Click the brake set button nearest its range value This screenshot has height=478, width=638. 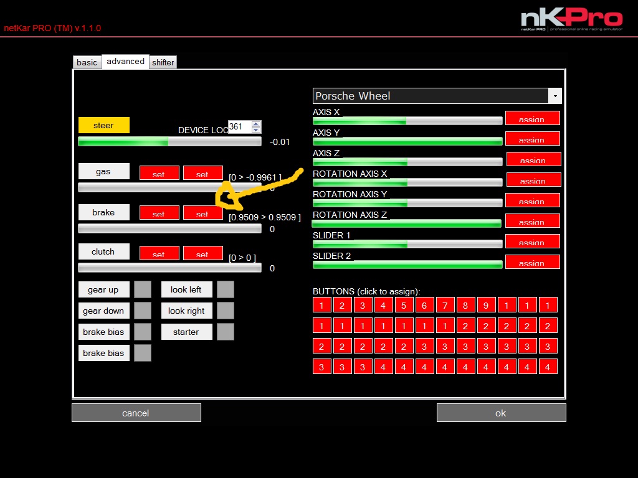coord(202,213)
